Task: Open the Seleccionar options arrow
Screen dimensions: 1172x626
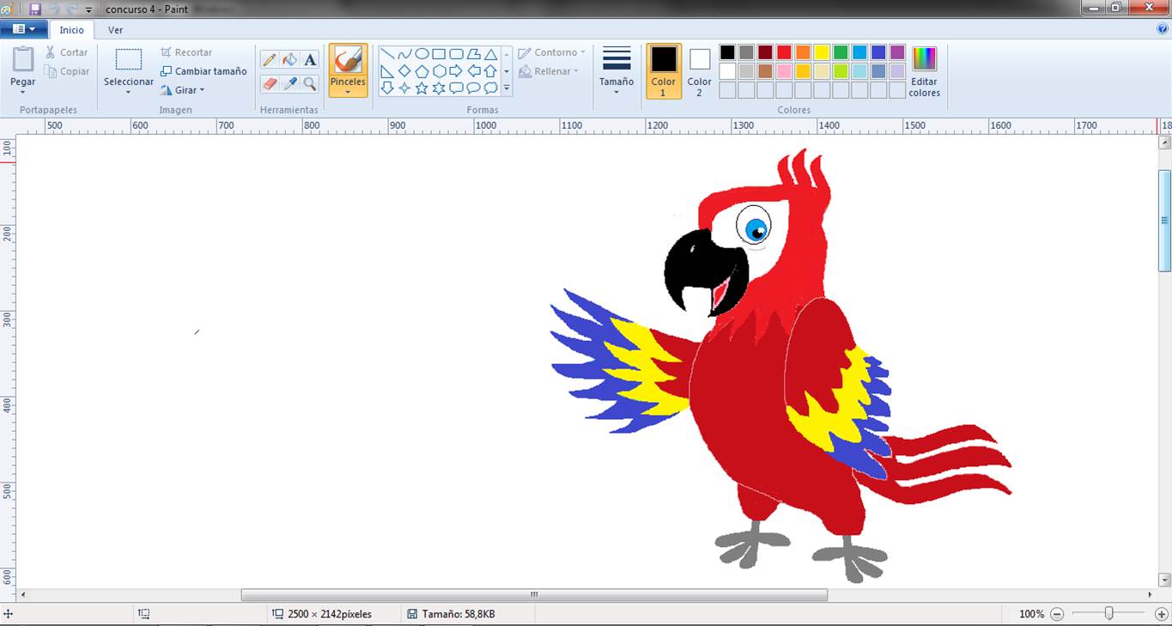Action: tap(128, 92)
